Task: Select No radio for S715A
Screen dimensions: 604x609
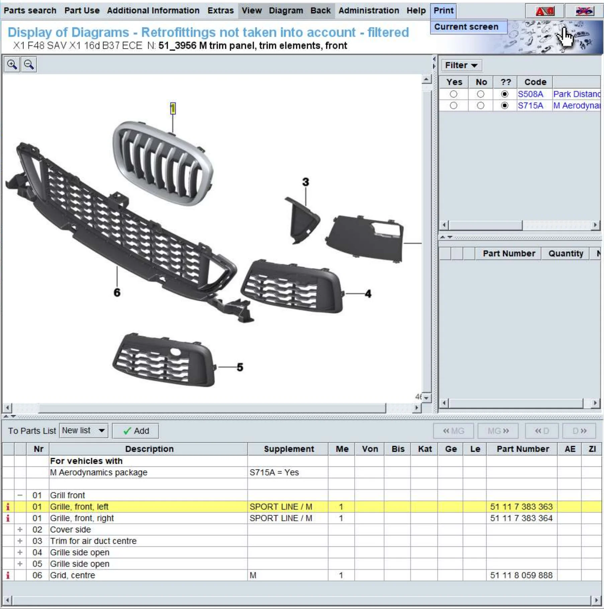Action: pyautogui.click(x=481, y=106)
